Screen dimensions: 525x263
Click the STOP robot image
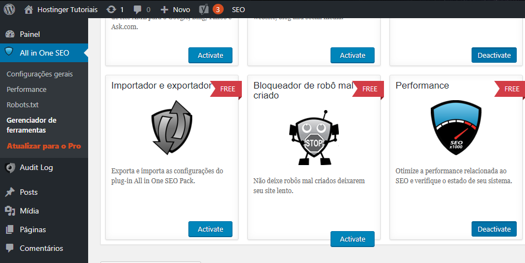[x=313, y=138]
